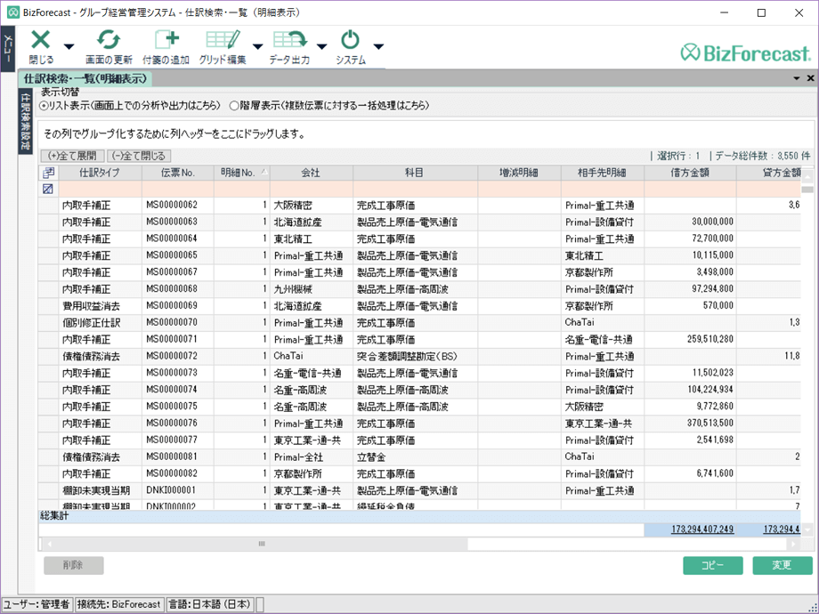Image resolution: width=819 pixels, height=614 pixels.
Task: Click the 言語:日本語 (日本) status entry
Action: click(210, 604)
